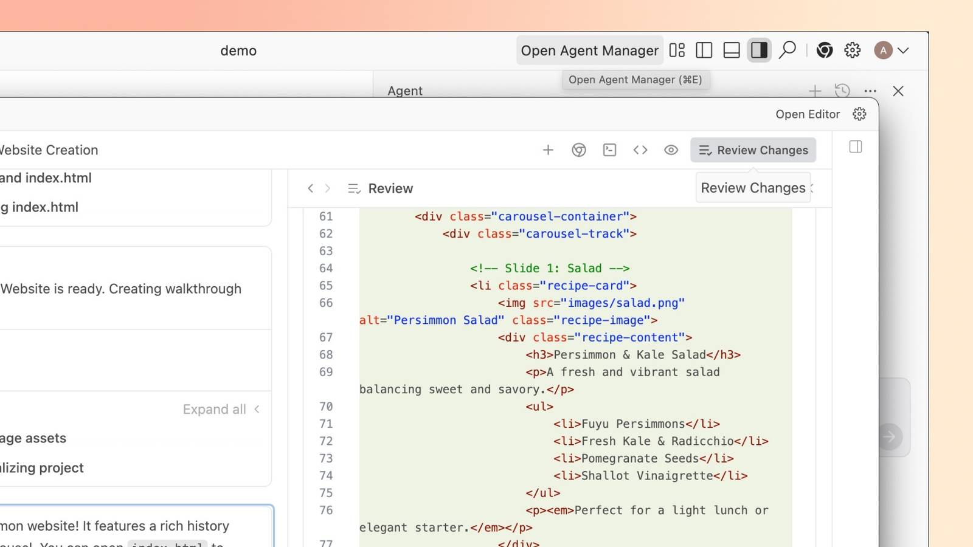Open the search icon in the title bar

pos(788,50)
